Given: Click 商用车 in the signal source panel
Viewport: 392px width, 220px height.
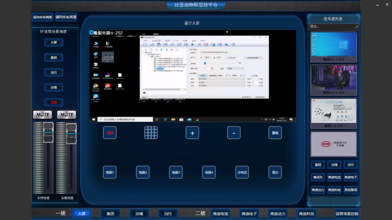Looking at the screenshot, I should [x=318, y=177].
